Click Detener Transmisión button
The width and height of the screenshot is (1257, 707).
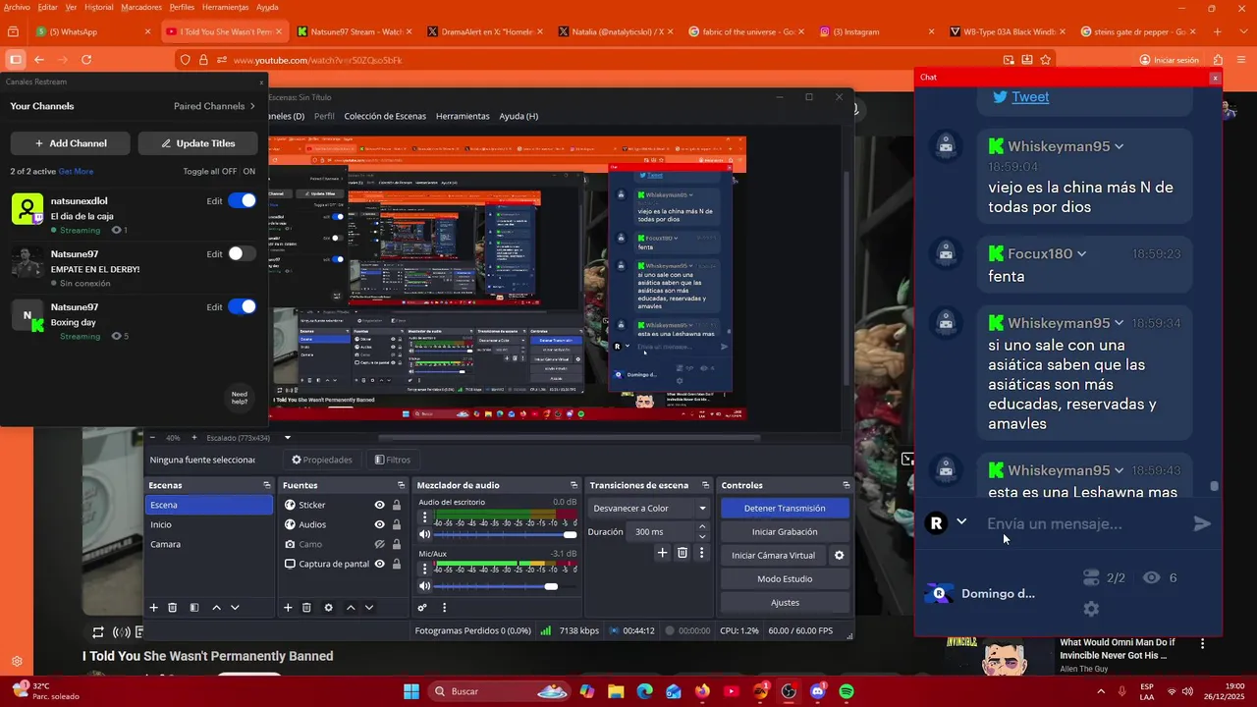(x=784, y=508)
